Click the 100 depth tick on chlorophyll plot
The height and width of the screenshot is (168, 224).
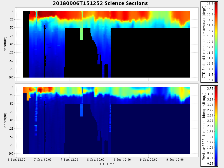(11, 120)
